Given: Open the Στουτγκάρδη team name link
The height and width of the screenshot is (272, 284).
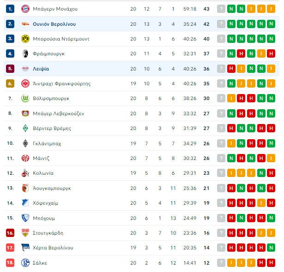Looking at the screenshot, I should pos(48,233).
